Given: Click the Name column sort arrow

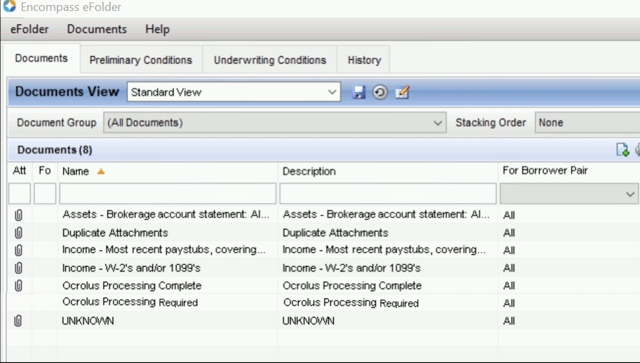Looking at the screenshot, I should pyautogui.click(x=101, y=171).
